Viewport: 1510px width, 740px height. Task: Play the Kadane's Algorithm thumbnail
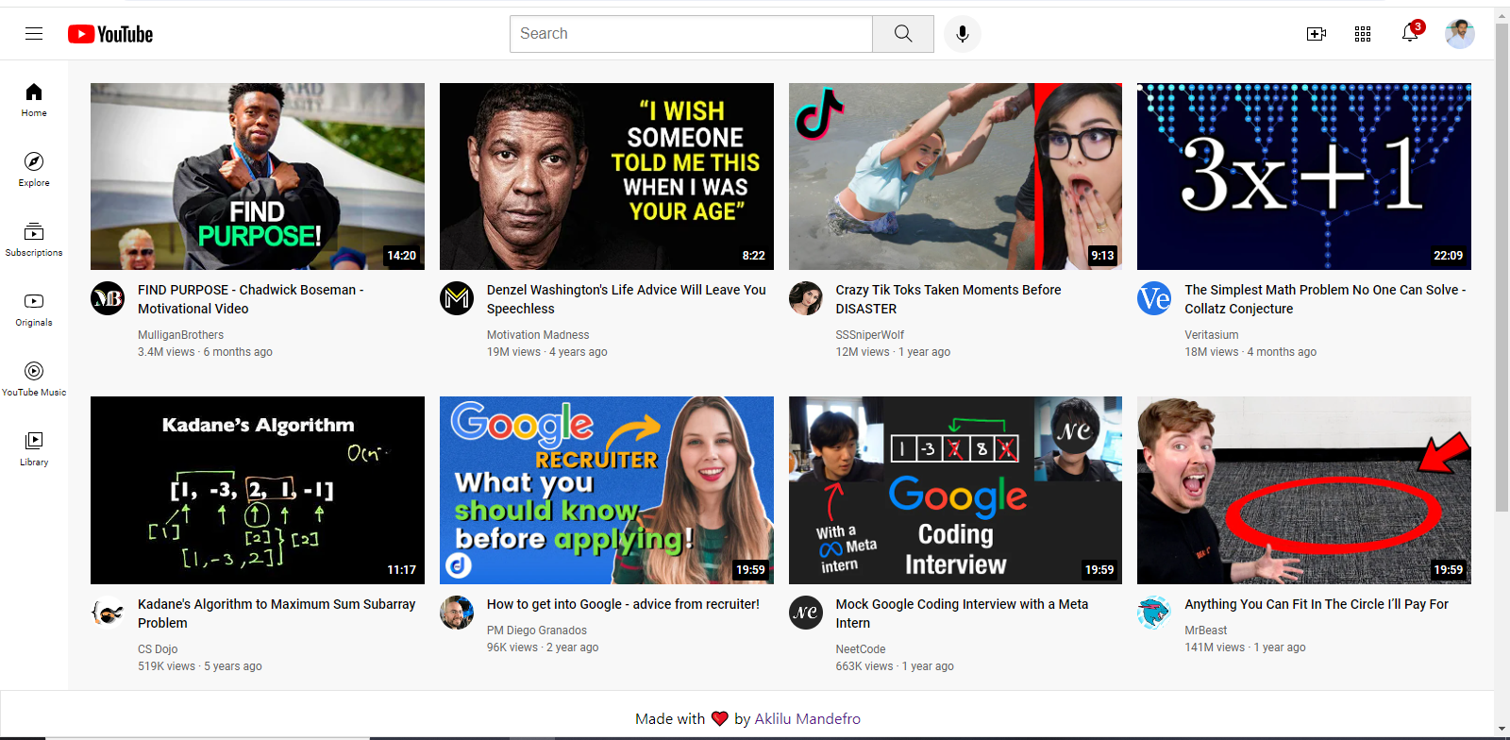pyautogui.click(x=258, y=490)
